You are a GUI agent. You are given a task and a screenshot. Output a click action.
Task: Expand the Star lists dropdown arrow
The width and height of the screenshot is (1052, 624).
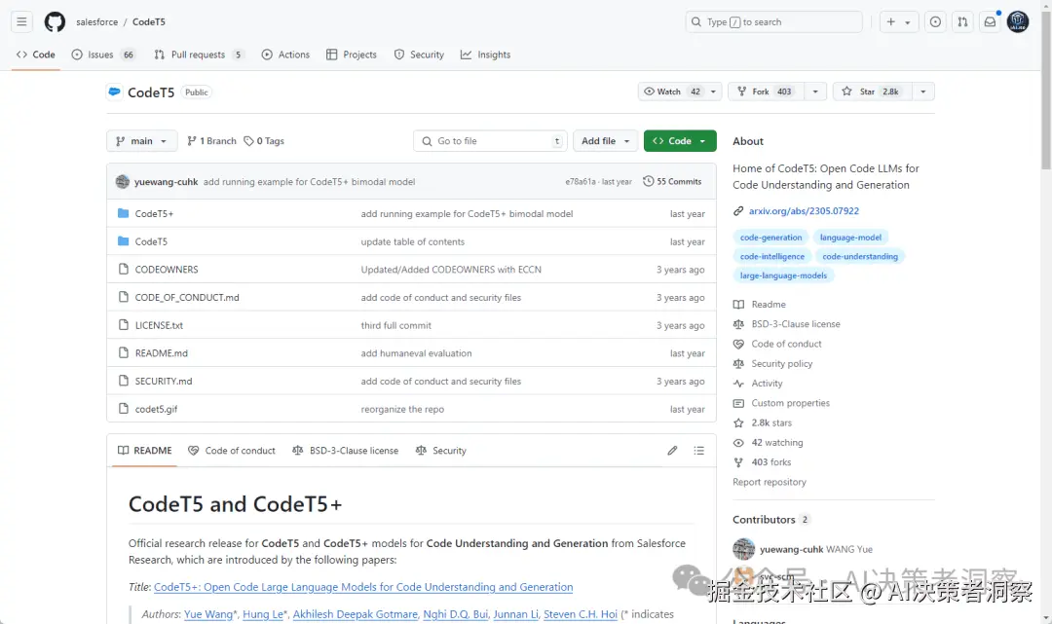click(x=923, y=92)
